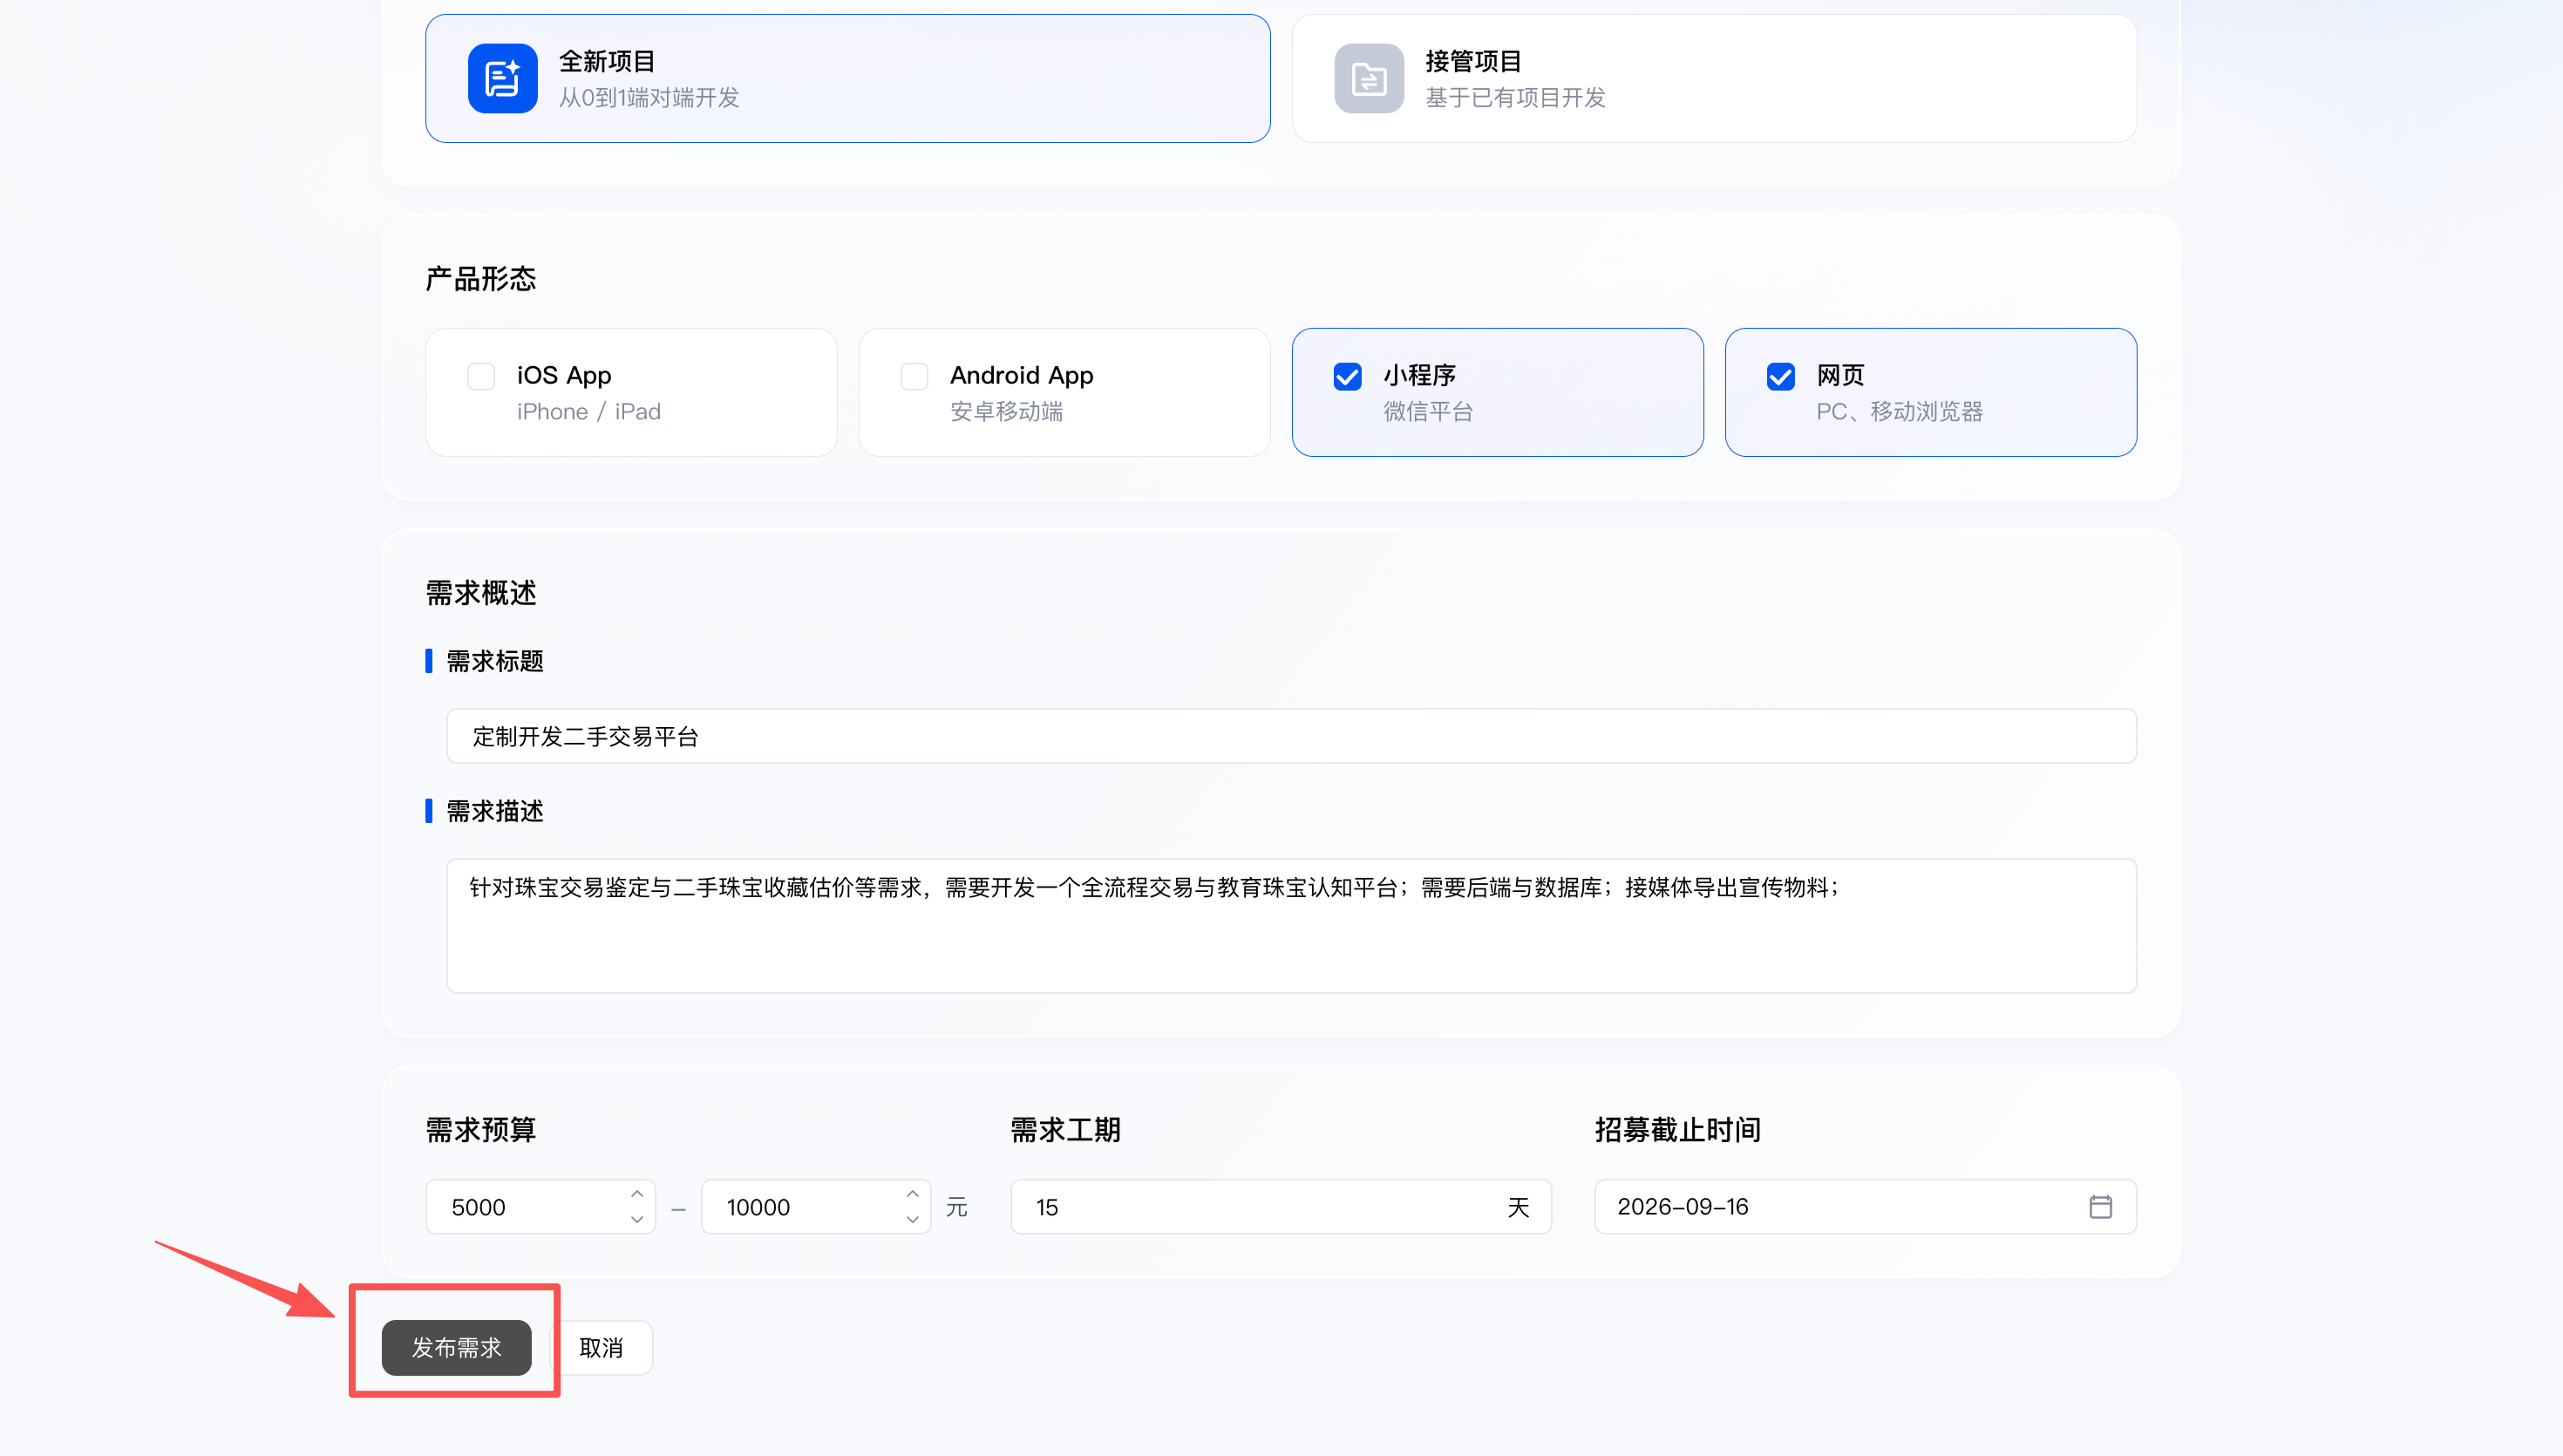Uncheck the 小程序 checkbox
The image size is (2563, 1456).
pos(1348,376)
